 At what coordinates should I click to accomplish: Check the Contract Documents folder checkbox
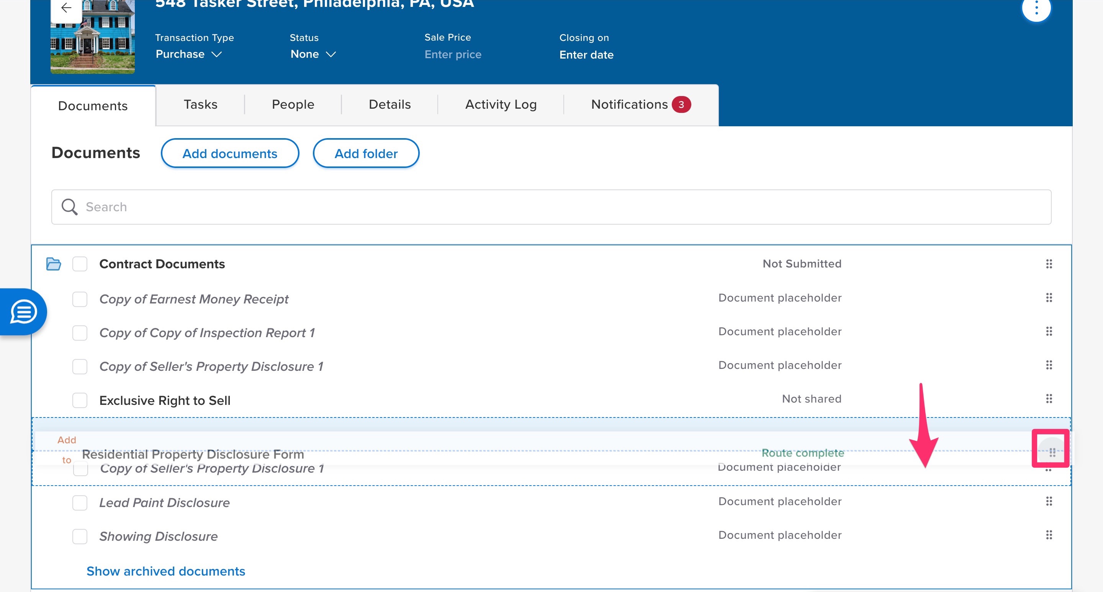(x=80, y=264)
